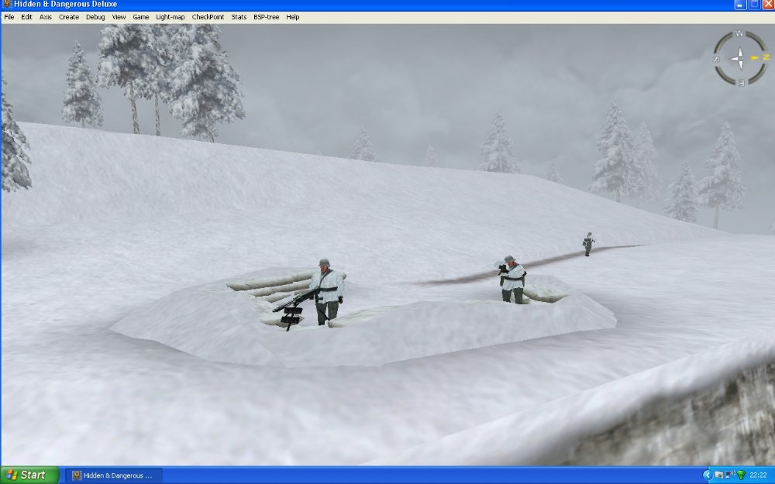Screen dimensions: 775x484
Task: Click the first tray icon beside the arrow
Action: point(718,475)
